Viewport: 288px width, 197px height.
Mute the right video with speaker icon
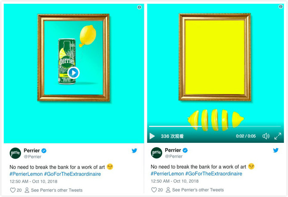pos(266,136)
